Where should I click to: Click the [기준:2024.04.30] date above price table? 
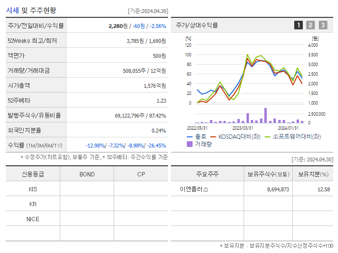[148, 11]
